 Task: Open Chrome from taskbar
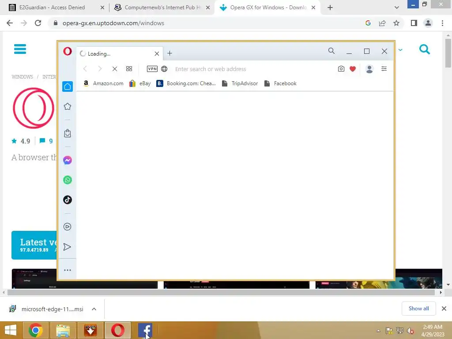(x=35, y=330)
